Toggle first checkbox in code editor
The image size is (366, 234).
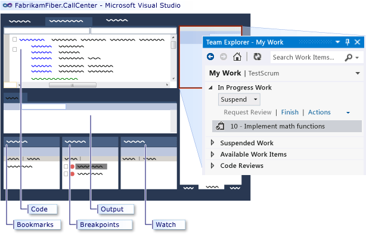point(14,39)
